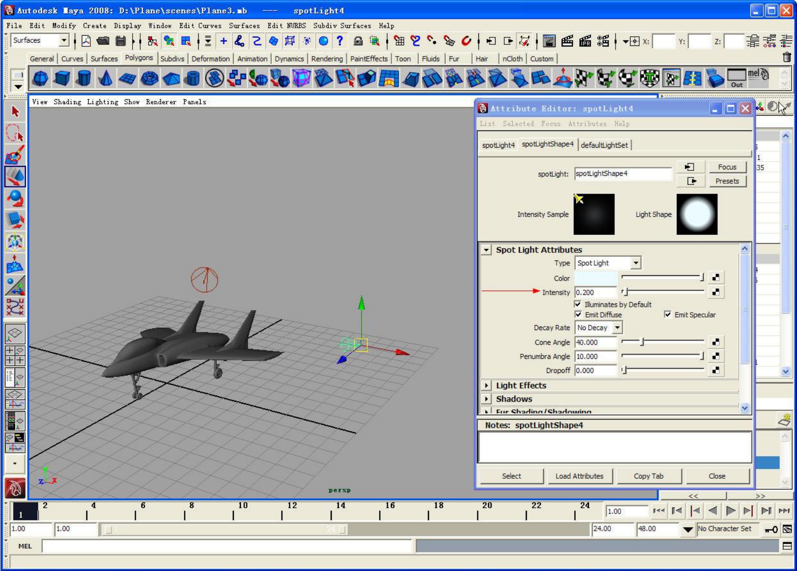Image resolution: width=797 pixels, height=571 pixels.
Task: Open the toolbox layout options arrow
Action: [x=15, y=464]
